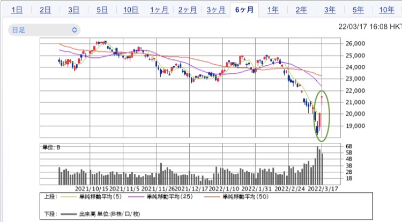
Task: Click the 2021/10/15 date label
Action: pyautogui.click(x=92, y=189)
